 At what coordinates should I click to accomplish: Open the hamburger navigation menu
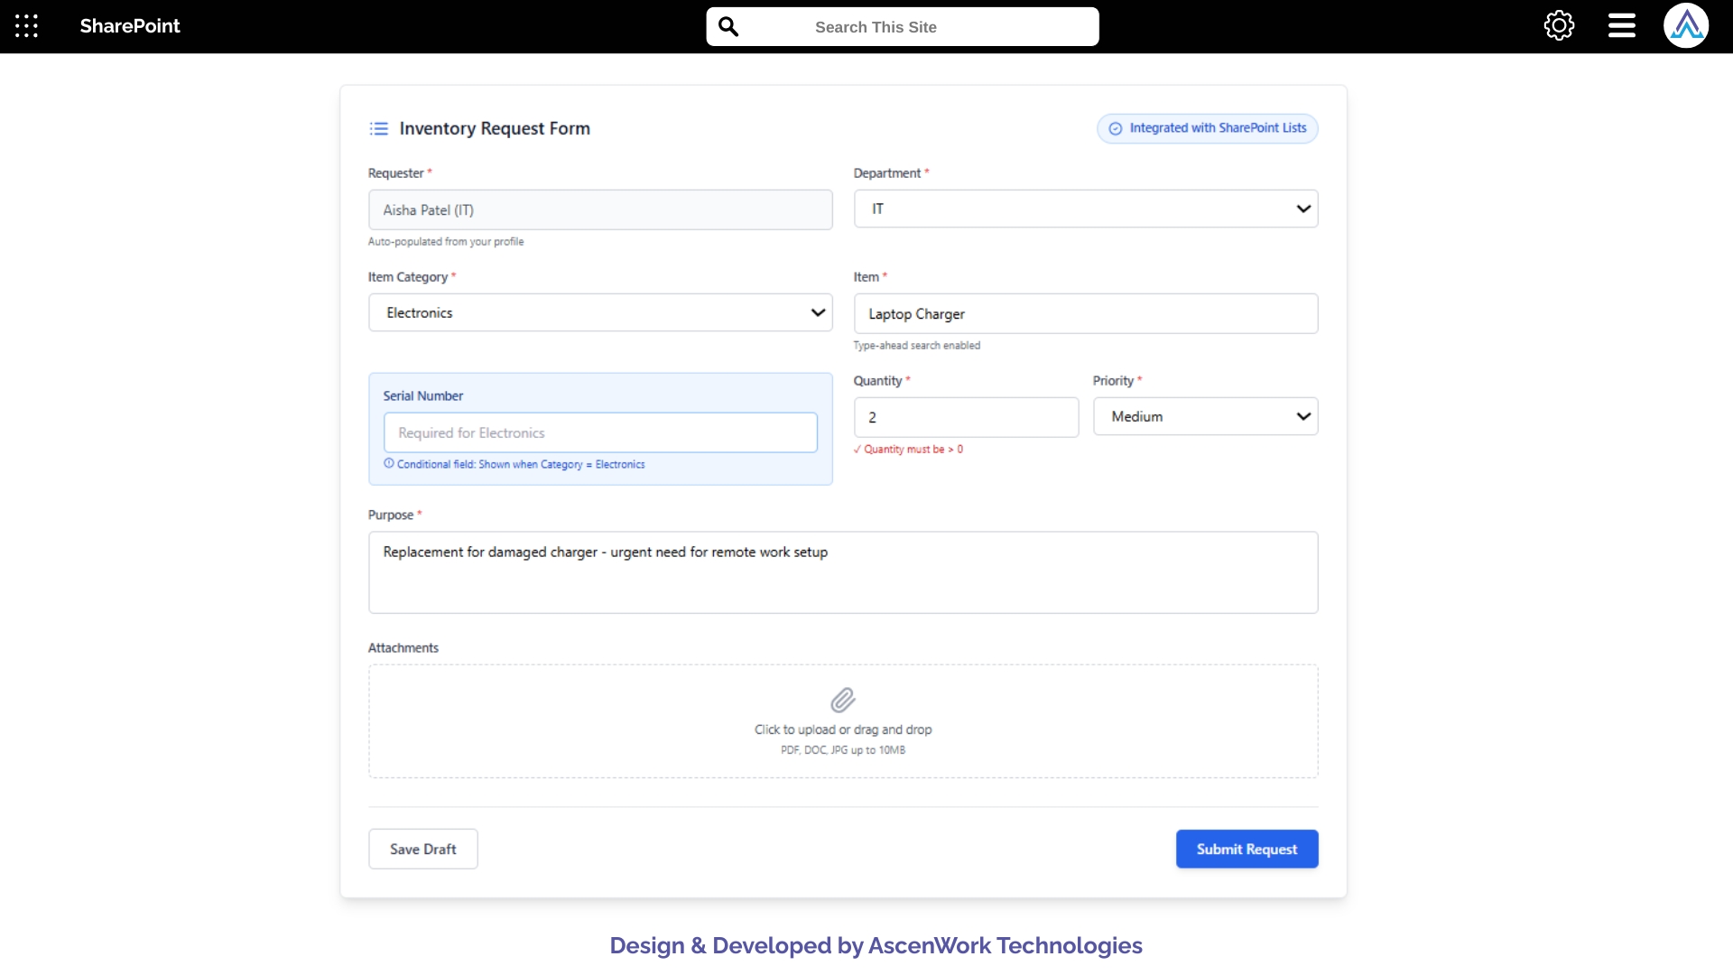point(1620,25)
